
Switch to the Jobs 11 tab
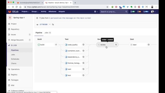(47, 33)
